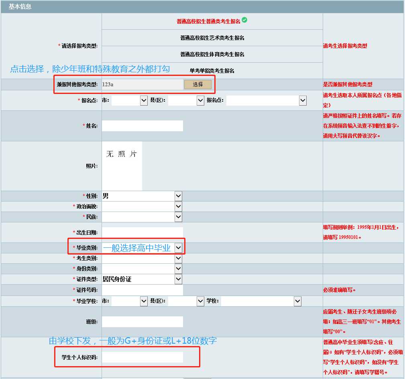Click the 选择 button for 兼报其他报考类型

point(197,84)
